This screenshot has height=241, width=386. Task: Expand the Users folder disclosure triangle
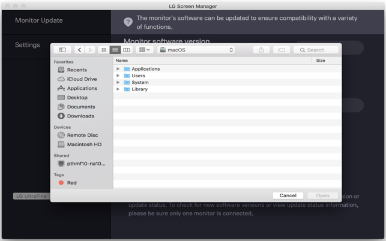118,76
